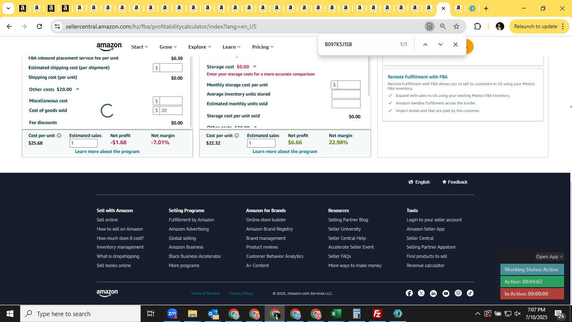This screenshot has height=322, width=572.
Task: Open the find-in-page icon in address bar
Action: coord(429,26)
